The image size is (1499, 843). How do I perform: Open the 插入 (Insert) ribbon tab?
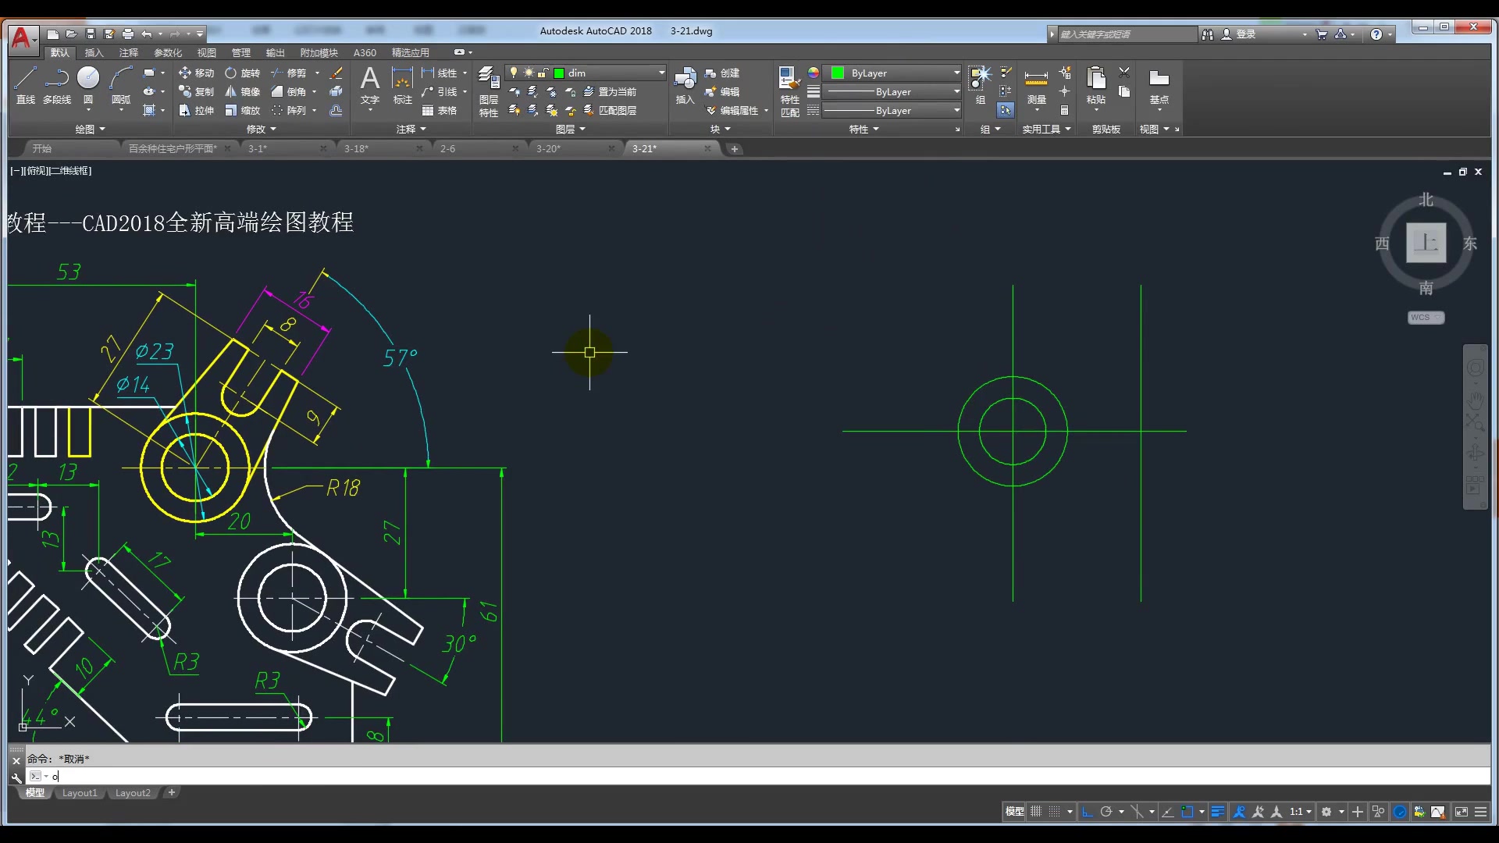(x=94, y=53)
